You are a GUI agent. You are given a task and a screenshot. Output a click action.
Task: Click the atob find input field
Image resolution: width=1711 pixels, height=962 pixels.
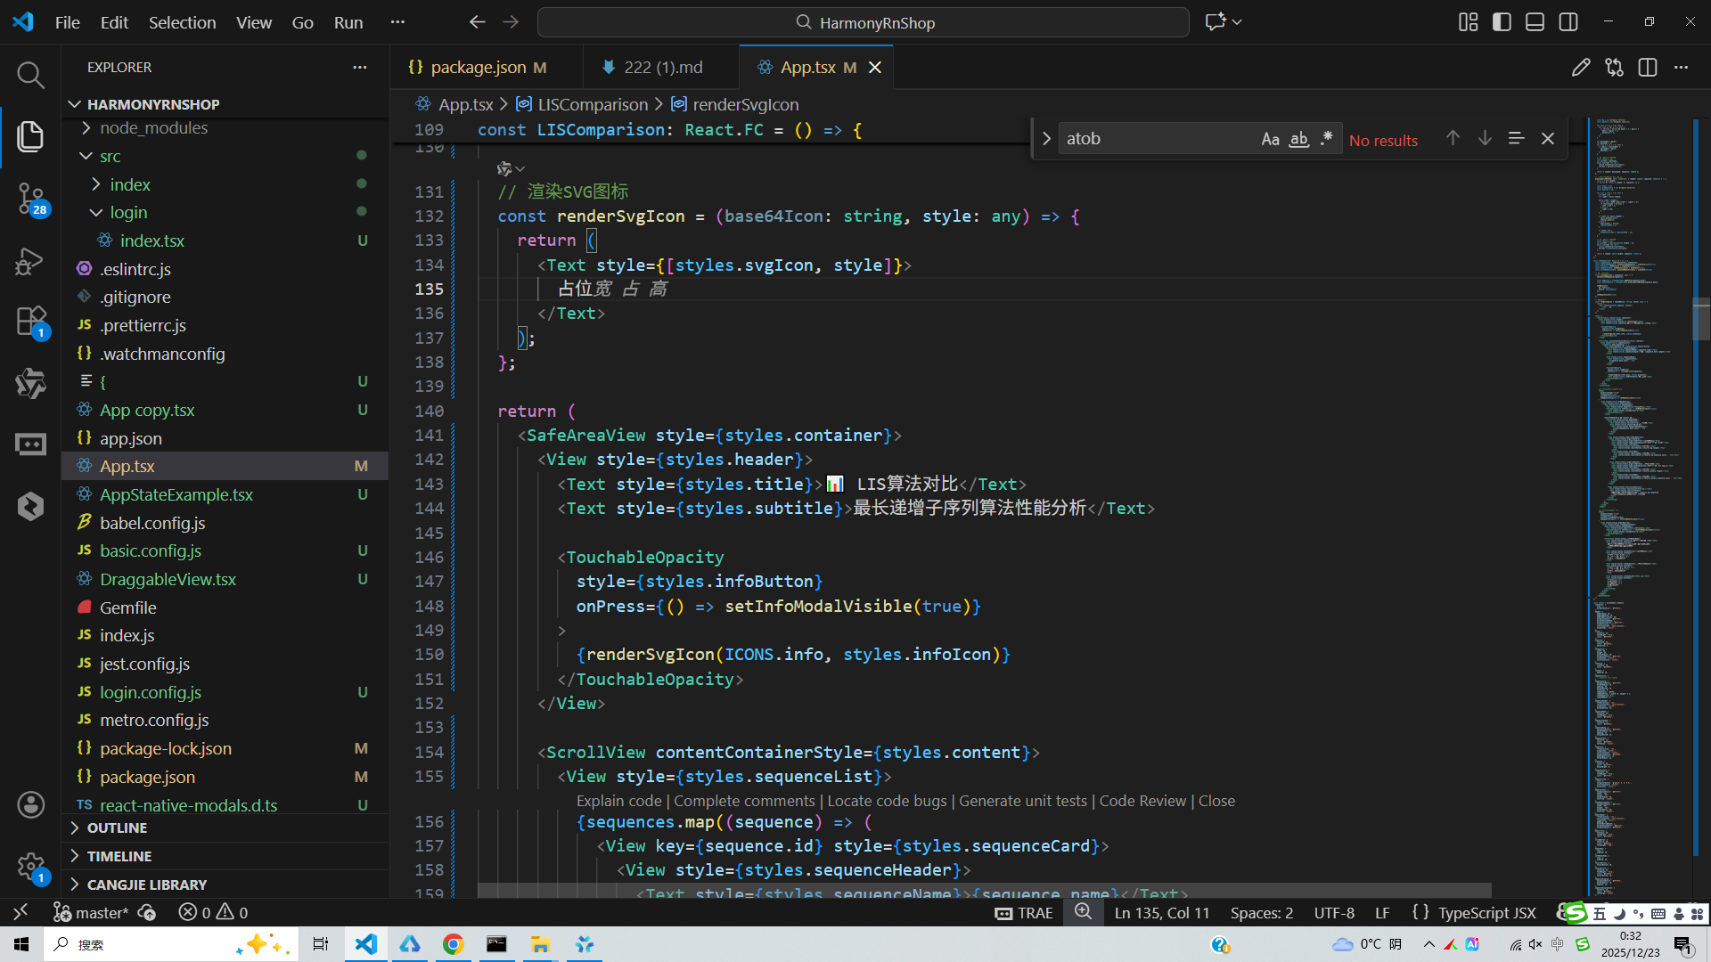[1157, 139]
